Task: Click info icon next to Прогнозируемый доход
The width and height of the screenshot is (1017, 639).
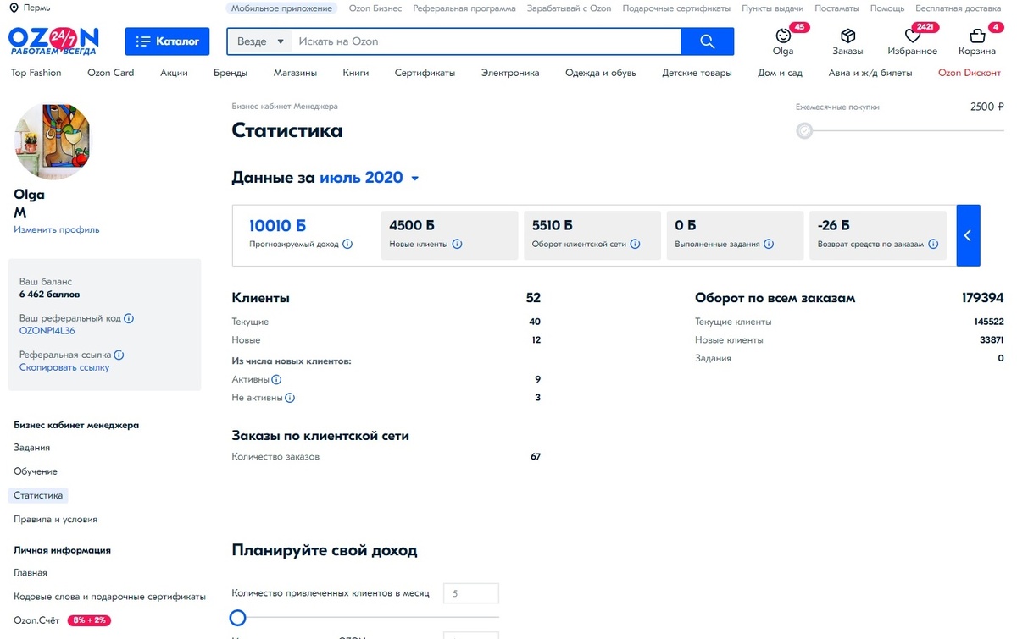Action: [347, 244]
